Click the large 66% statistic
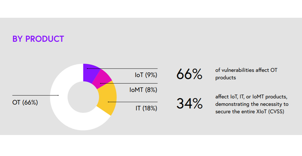Image resolution: width=302 pixels, height=156 pixels. [x=189, y=74]
